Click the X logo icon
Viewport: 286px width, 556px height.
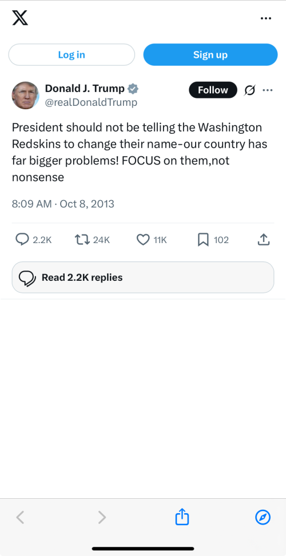pos(20,18)
